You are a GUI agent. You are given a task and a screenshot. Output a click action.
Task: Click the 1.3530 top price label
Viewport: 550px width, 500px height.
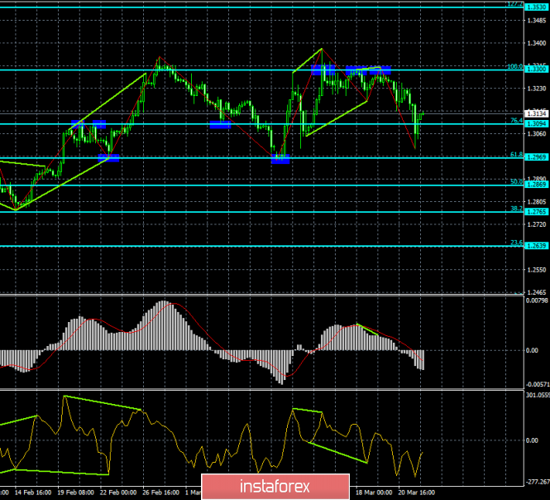point(536,7)
